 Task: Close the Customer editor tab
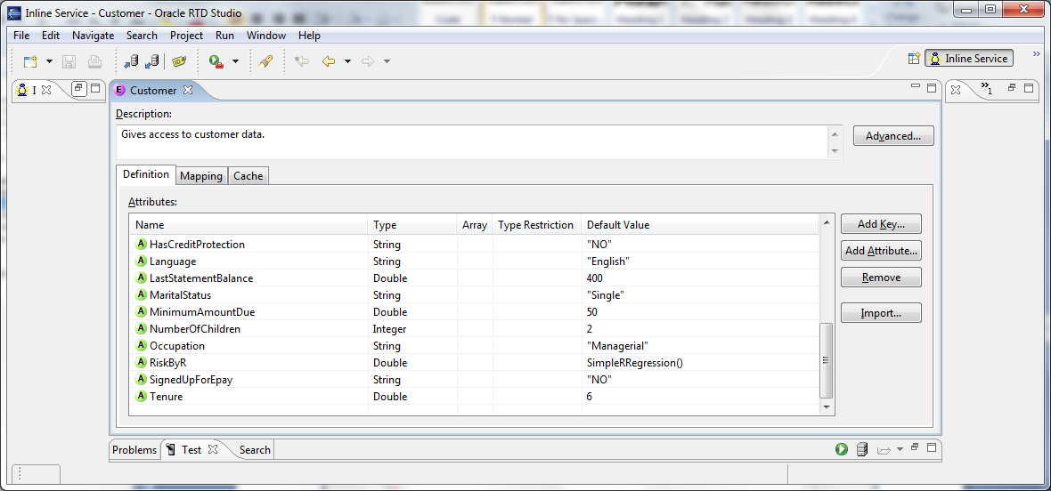tap(188, 91)
